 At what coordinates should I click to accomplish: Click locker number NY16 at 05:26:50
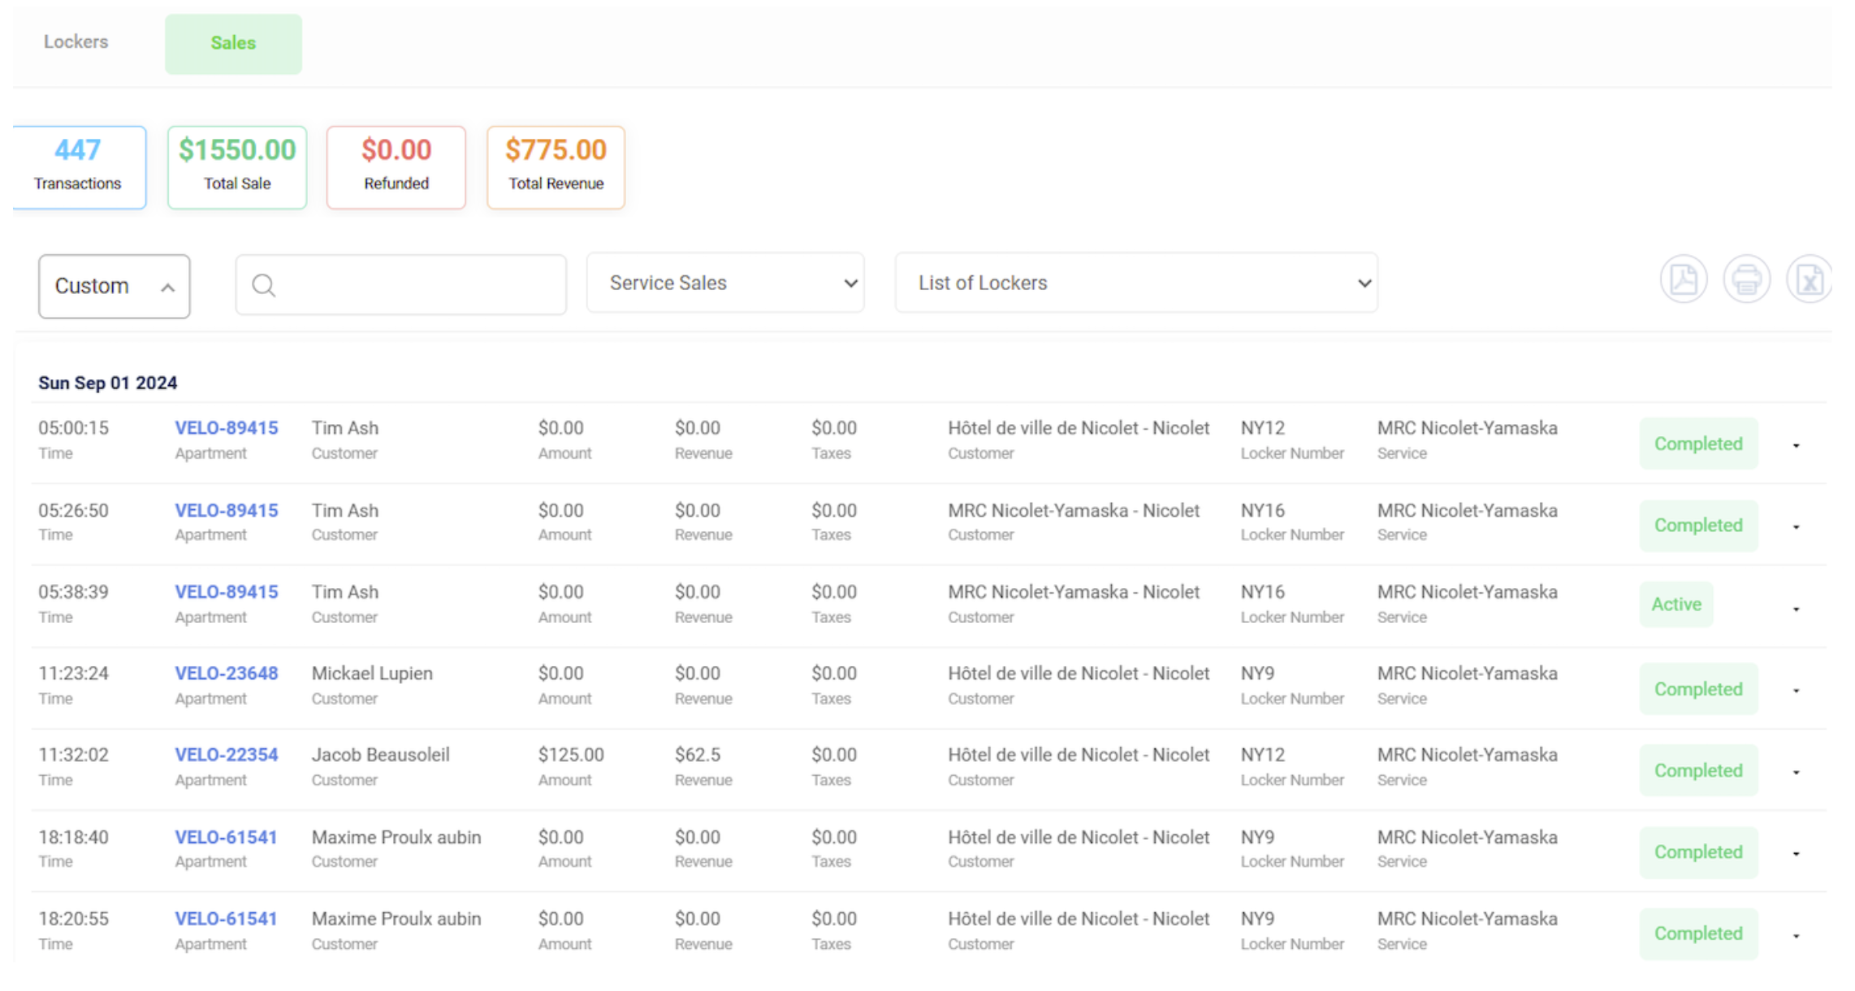[1263, 510]
